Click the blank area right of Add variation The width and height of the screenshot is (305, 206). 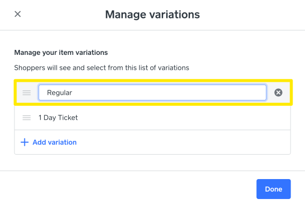189,142
